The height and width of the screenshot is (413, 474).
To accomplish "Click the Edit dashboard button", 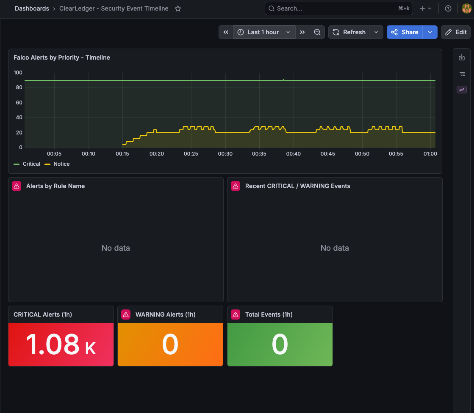I will click(x=455, y=32).
